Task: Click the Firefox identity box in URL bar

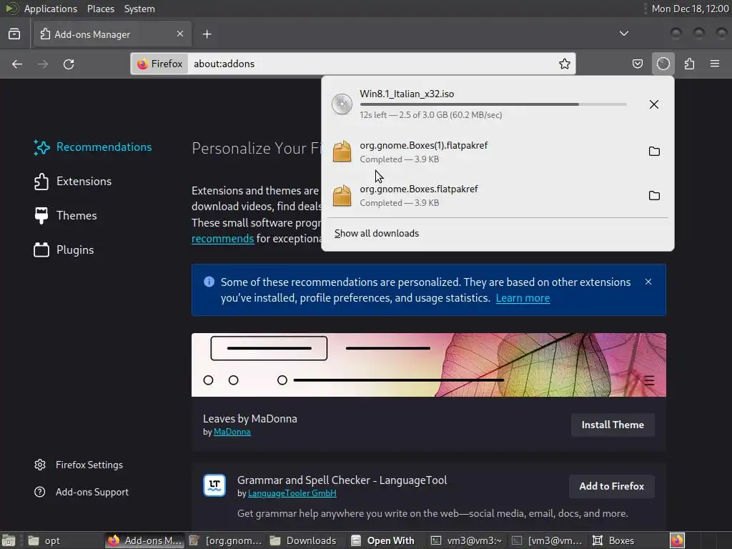Action: (160, 64)
